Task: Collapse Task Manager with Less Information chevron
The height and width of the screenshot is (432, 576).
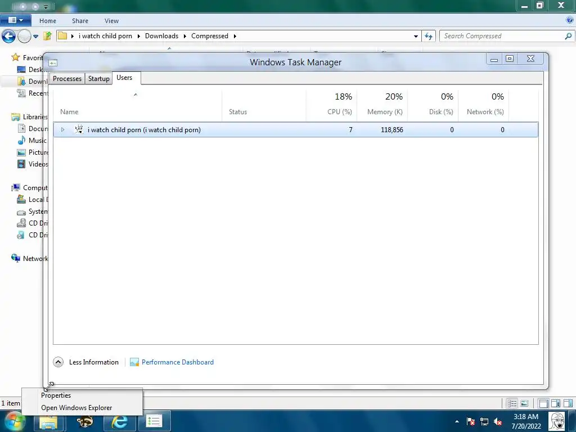Action: click(x=58, y=362)
